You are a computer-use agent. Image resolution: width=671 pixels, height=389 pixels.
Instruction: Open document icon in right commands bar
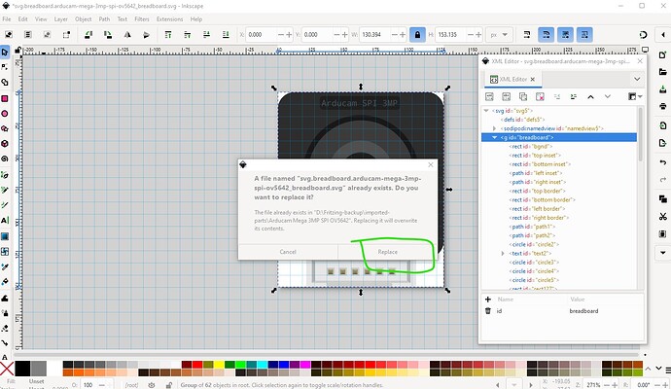662,71
